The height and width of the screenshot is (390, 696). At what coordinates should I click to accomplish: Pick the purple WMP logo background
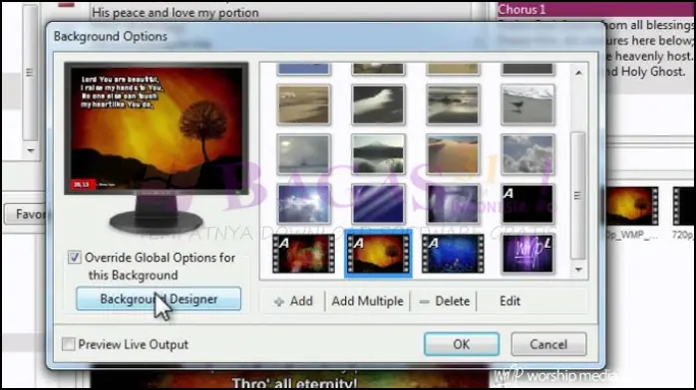[527, 254]
